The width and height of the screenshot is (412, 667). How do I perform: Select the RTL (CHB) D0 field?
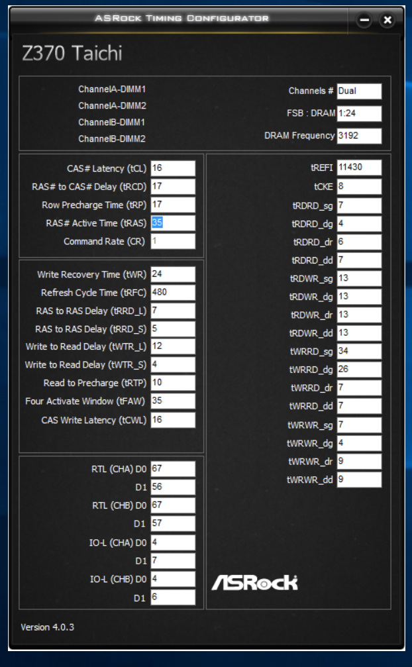[x=173, y=505]
